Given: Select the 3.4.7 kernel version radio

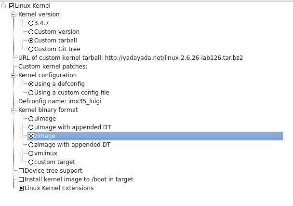Looking at the screenshot, I should 31,23.
